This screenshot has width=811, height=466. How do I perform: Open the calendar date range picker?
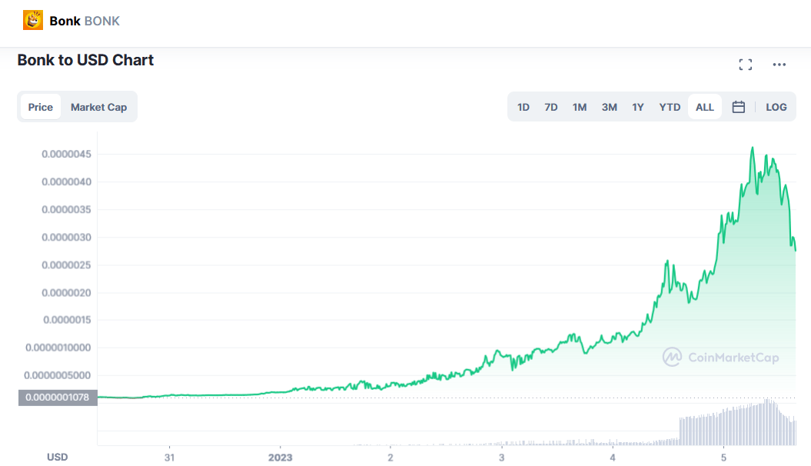point(739,107)
